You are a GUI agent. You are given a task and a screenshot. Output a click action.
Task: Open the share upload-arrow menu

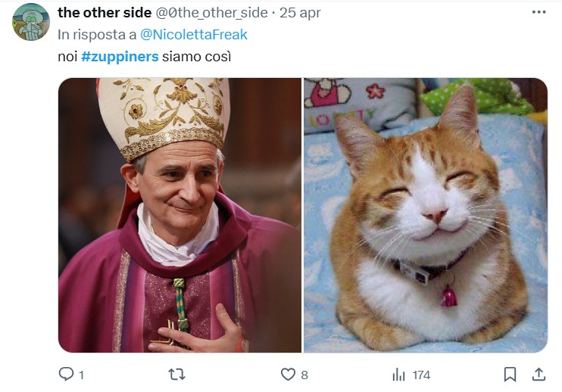pos(539,375)
